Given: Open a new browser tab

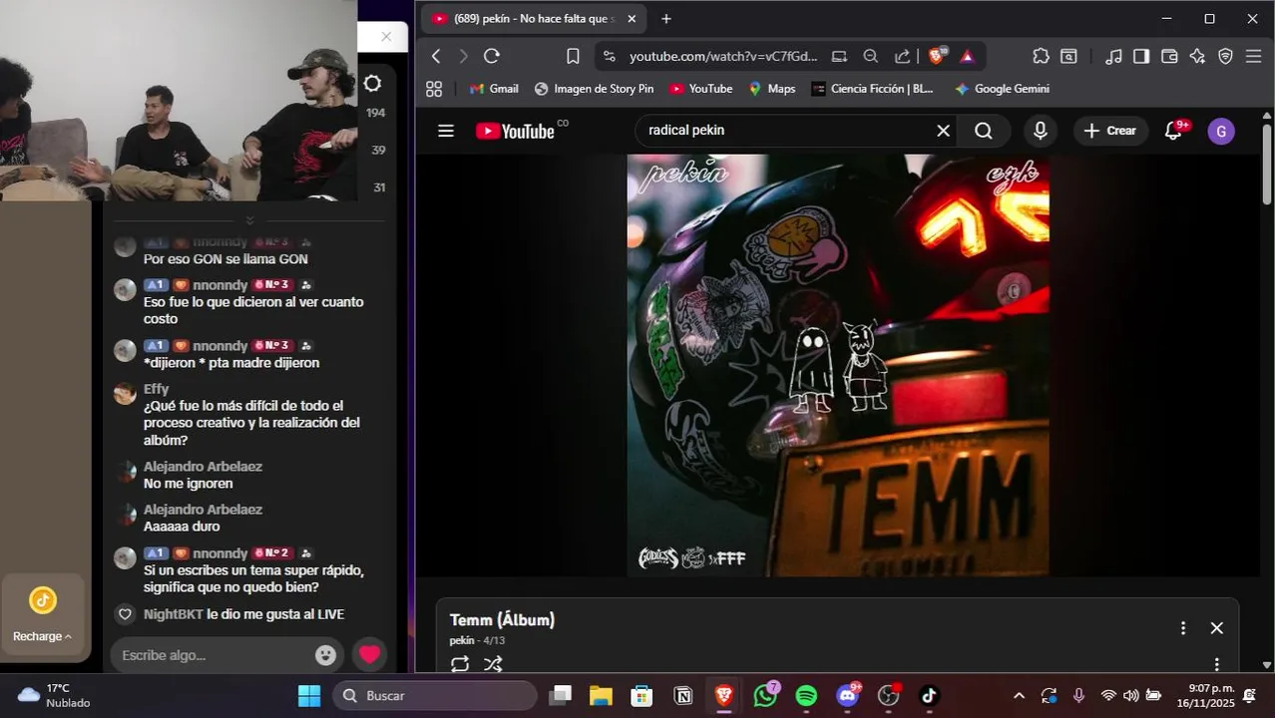Looking at the screenshot, I should [666, 18].
